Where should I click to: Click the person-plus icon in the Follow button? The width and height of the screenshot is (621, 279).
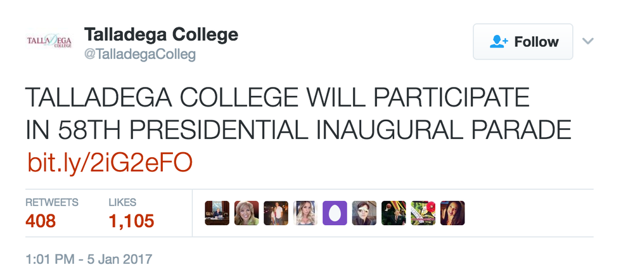coord(498,42)
